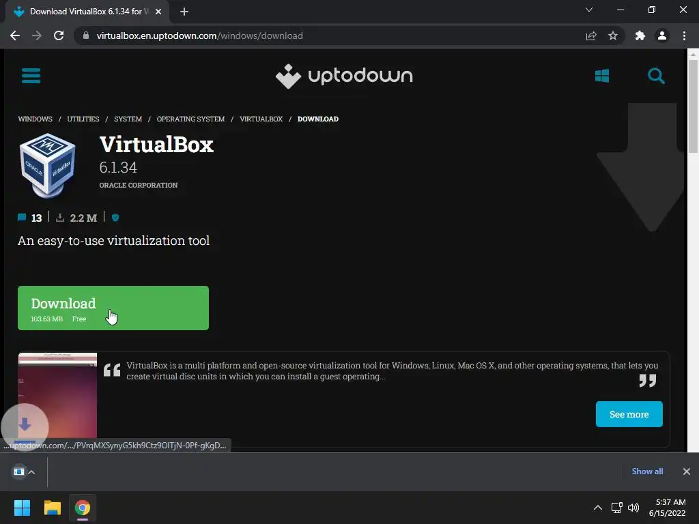Open the Uptodown hamburger menu
Screen dimensions: 699x524
pyautogui.click(x=31, y=75)
